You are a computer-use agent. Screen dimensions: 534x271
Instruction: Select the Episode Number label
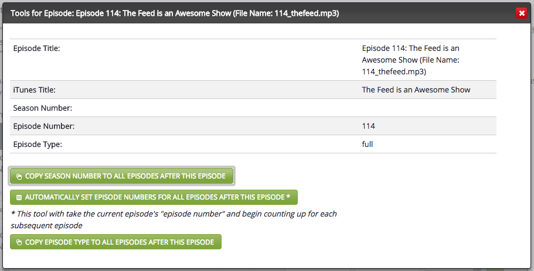click(x=43, y=126)
